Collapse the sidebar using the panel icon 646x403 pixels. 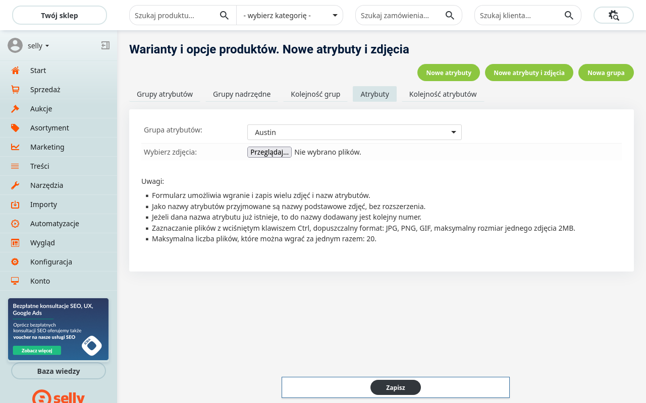[x=105, y=45]
